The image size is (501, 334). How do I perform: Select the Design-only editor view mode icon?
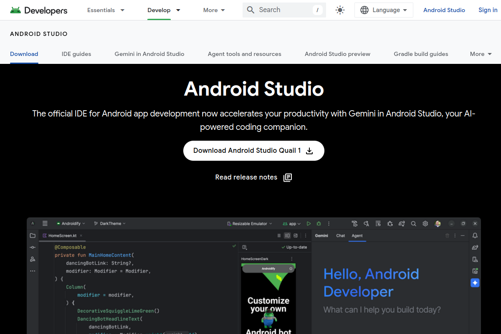pyautogui.click(x=296, y=235)
